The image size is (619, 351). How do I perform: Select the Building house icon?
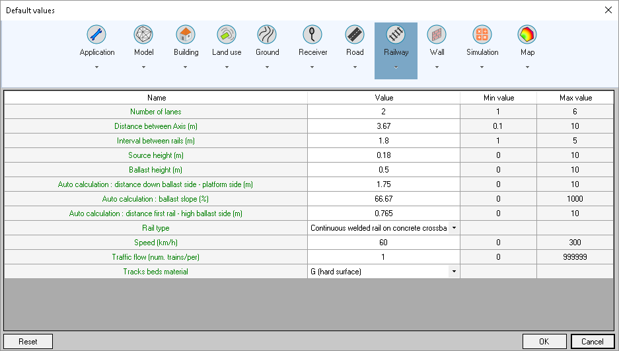(x=186, y=34)
